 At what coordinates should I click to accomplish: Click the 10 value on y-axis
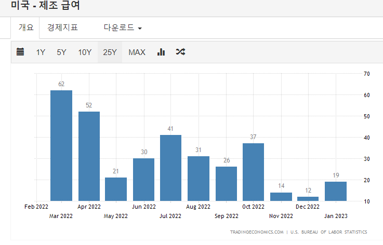pos(367,201)
